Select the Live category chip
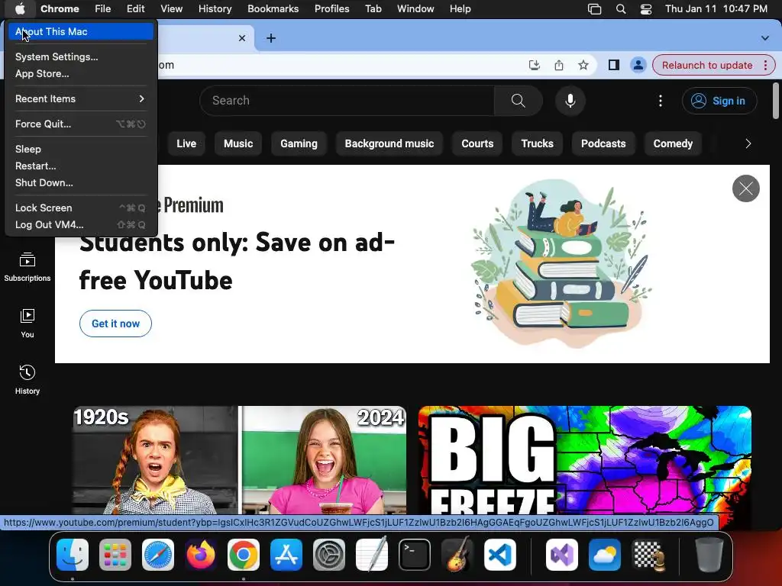Viewport: 782px width, 586px height. click(186, 143)
